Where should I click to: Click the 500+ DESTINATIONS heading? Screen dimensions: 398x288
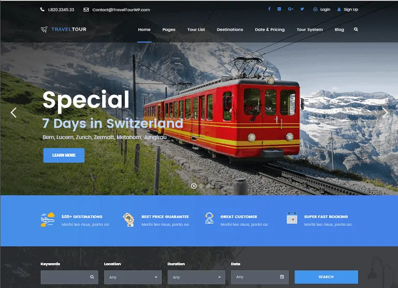coord(82,216)
